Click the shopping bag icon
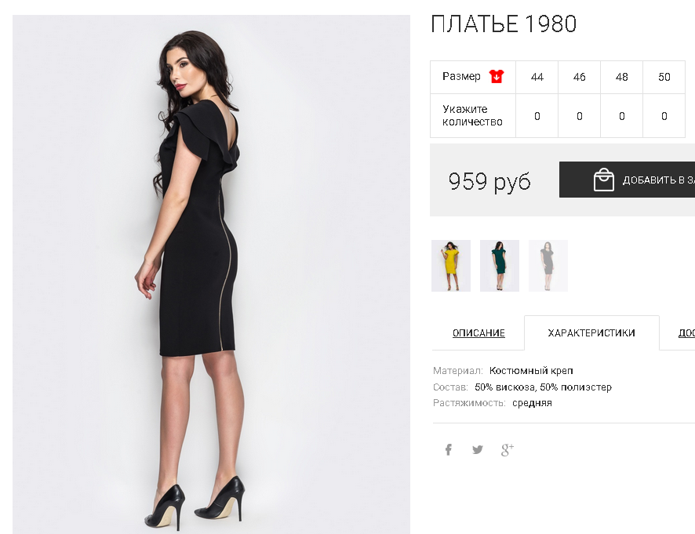This screenshot has width=695, height=534. click(604, 180)
